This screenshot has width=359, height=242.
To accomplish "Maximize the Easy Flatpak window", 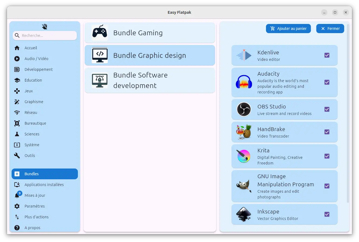I will click(335, 12).
